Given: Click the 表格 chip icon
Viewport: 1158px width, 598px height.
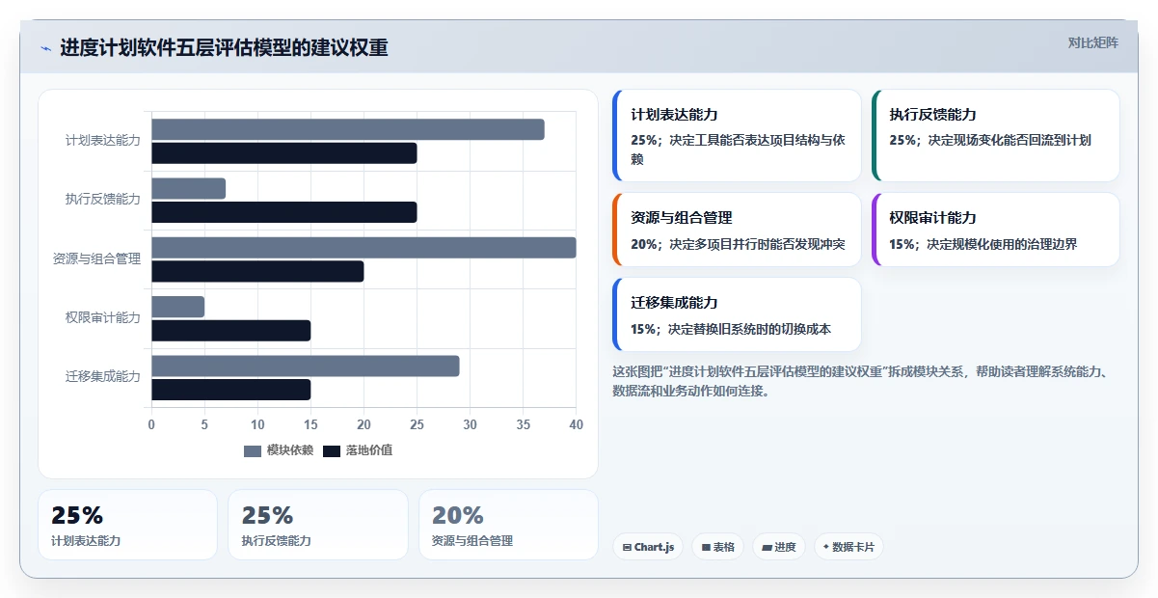Looking at the screenshot, I should coord(706,548).
